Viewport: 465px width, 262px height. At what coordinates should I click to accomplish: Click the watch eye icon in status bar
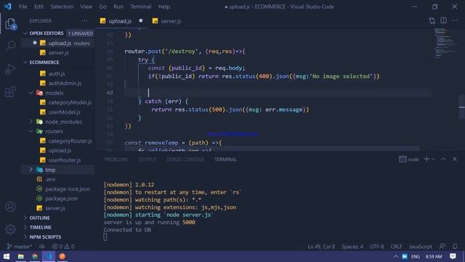42,247
